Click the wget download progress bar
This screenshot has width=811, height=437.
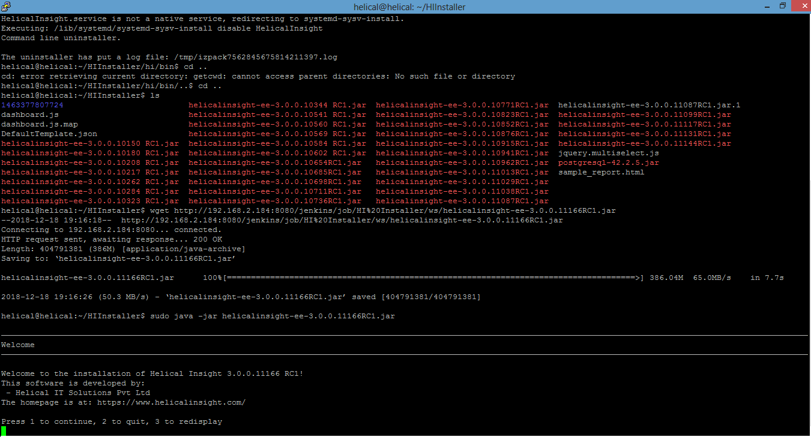[x=433, y=278]
